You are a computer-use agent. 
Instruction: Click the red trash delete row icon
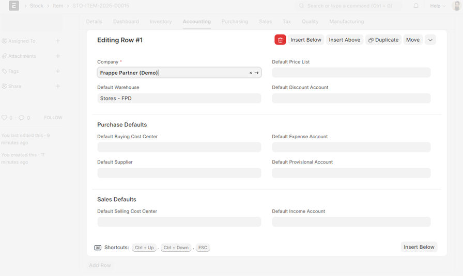(x=280, y=40)
